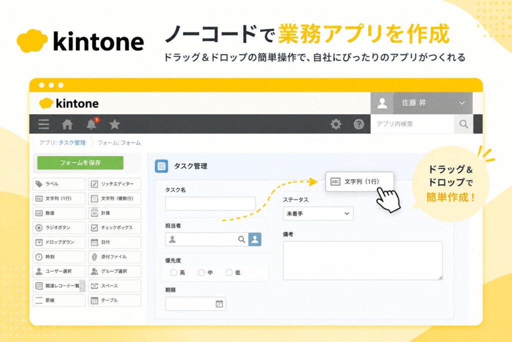This screenshot has width=512, height=342.
Task: Go to the home portal icon
Action: click(x=67, y=124)
